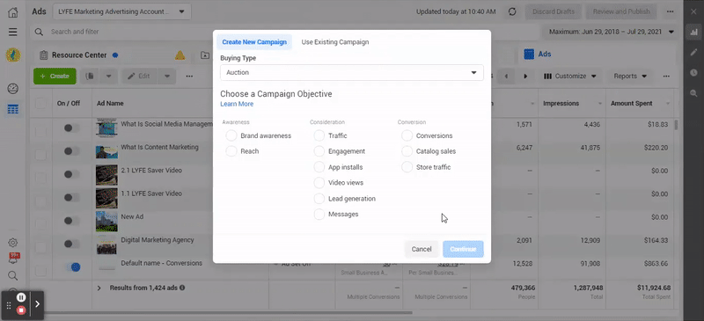Viewport: 704px width, 321px height.
Task: Toggle the What Is Content Marketing ad switch
Action: (71, 151)
